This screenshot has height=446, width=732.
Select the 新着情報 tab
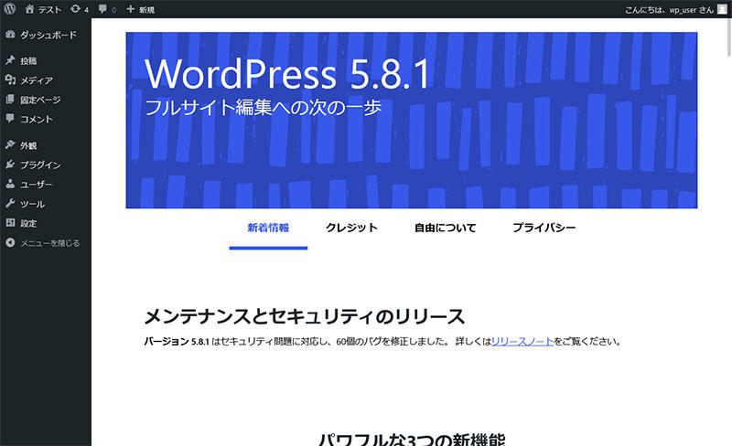tap(268, 228)
